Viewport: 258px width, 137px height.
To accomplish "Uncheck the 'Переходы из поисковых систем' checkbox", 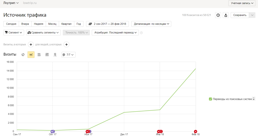I will 210,99.
